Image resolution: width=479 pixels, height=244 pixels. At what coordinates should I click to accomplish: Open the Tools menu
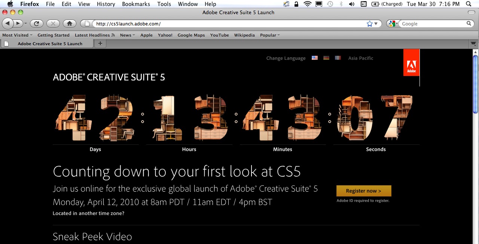(164, 4)
